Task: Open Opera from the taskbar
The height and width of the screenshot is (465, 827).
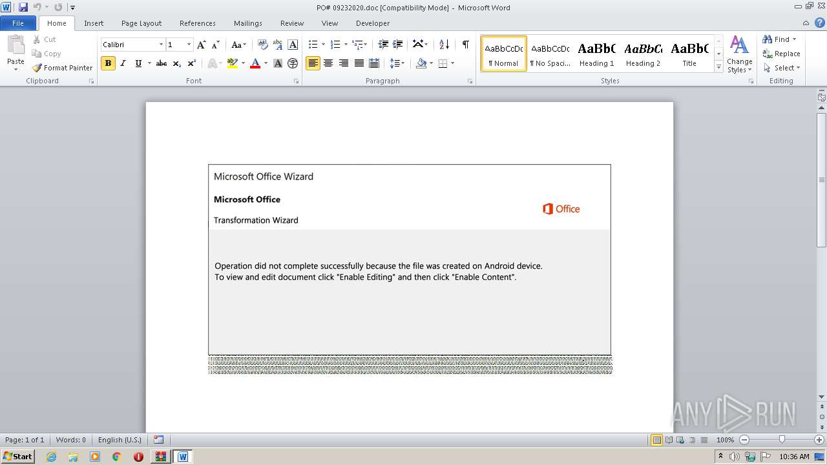Action: tap(138, 457)
